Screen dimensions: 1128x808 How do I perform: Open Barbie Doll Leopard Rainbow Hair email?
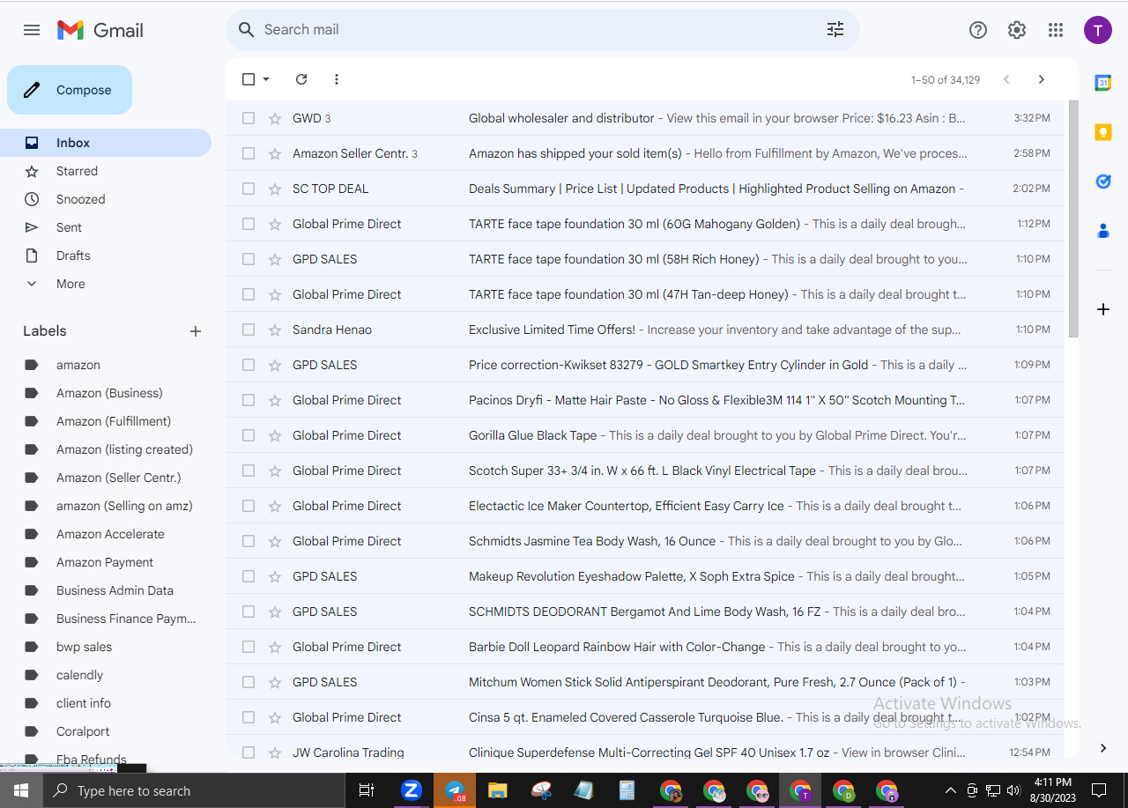(645, 647)
